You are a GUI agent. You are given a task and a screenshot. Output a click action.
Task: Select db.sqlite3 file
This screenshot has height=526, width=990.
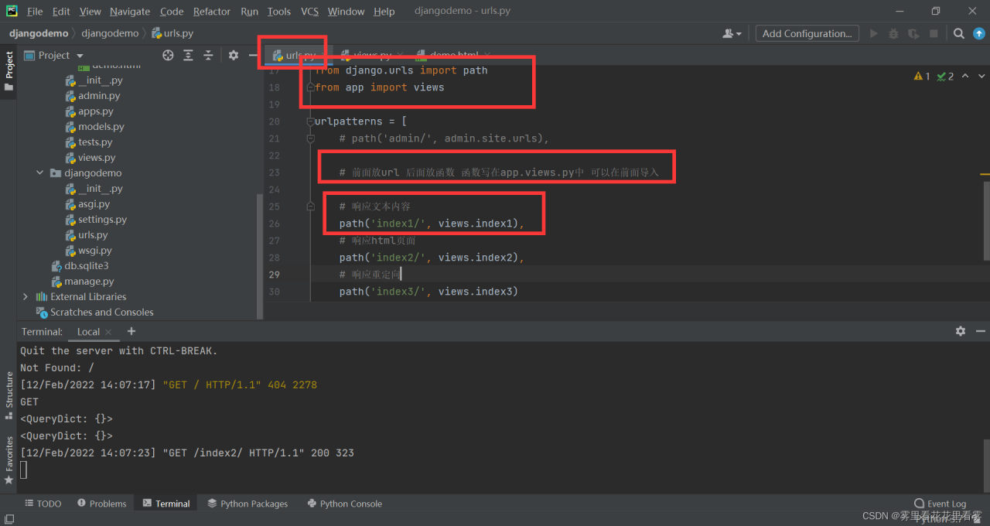click(86, 266)
